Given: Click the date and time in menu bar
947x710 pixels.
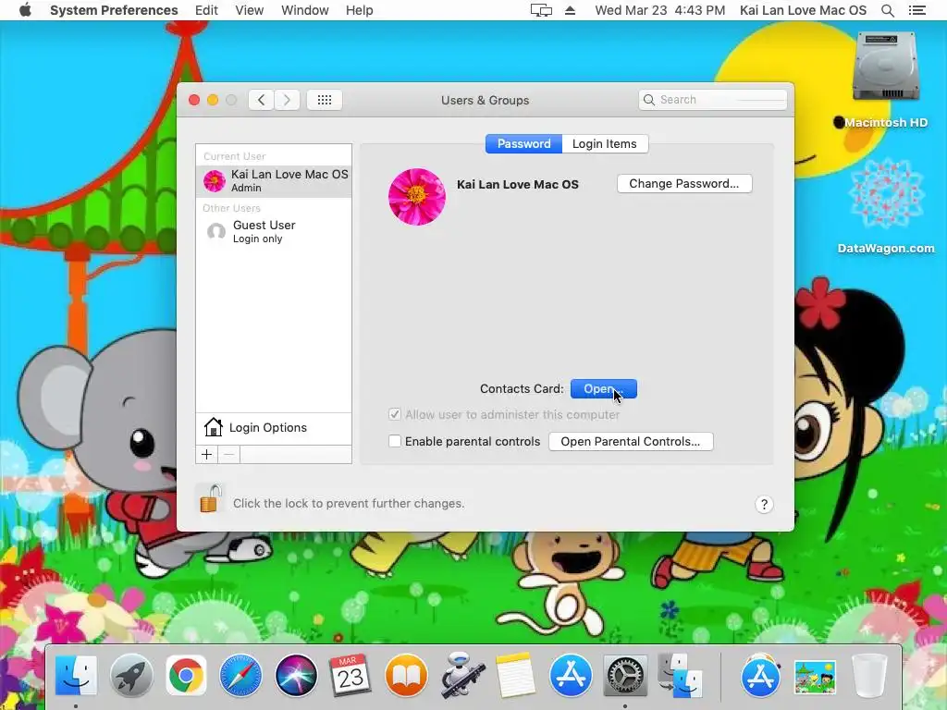Looking at the screenshot, I should click(659, 10).
